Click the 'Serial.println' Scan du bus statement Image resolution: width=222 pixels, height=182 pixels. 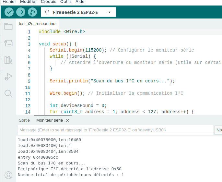(x=112, y=81)
